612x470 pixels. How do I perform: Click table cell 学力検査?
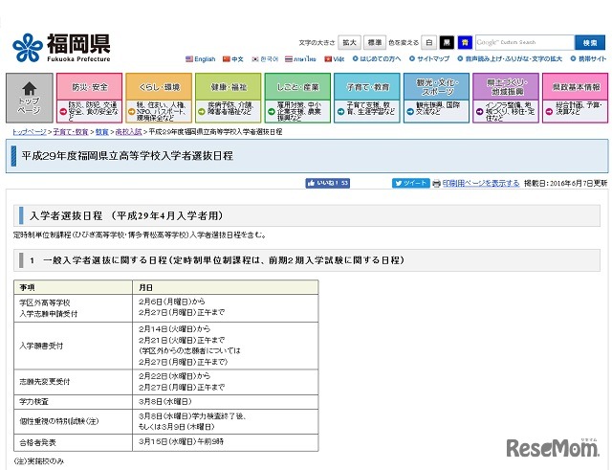tap(73, 402)
